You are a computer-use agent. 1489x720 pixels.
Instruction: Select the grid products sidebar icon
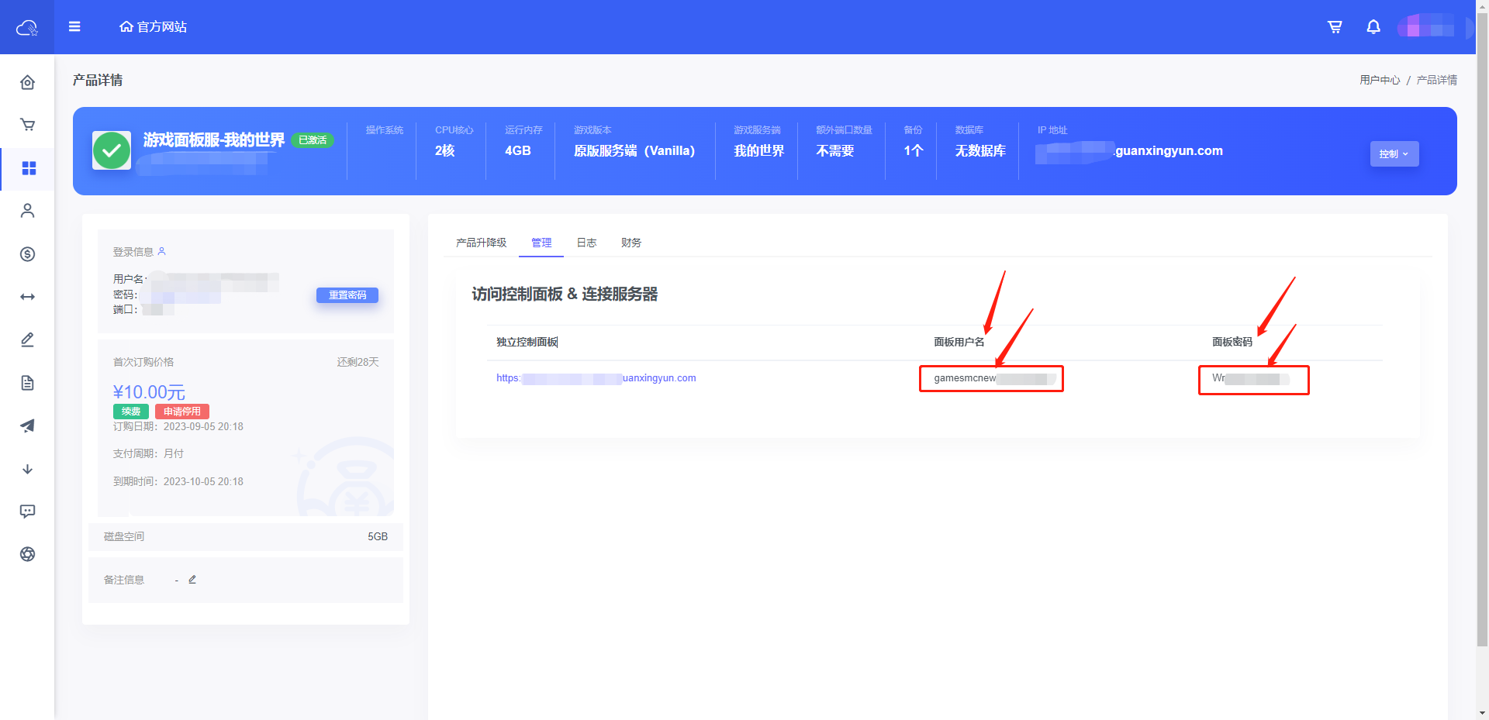[28, 168]
